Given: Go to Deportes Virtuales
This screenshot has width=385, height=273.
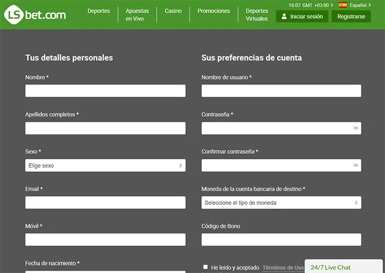Looking at the screenshot, I should click(x=257, y=15).
